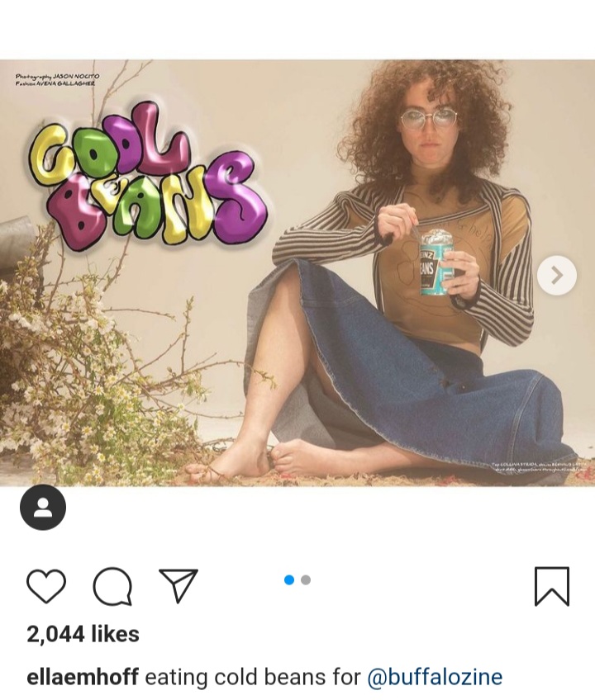Image resolution: width=595 pixels, height=700 pixels.
Task: Open comments via the speech bubble icon
Action: [x=112, y=586]
